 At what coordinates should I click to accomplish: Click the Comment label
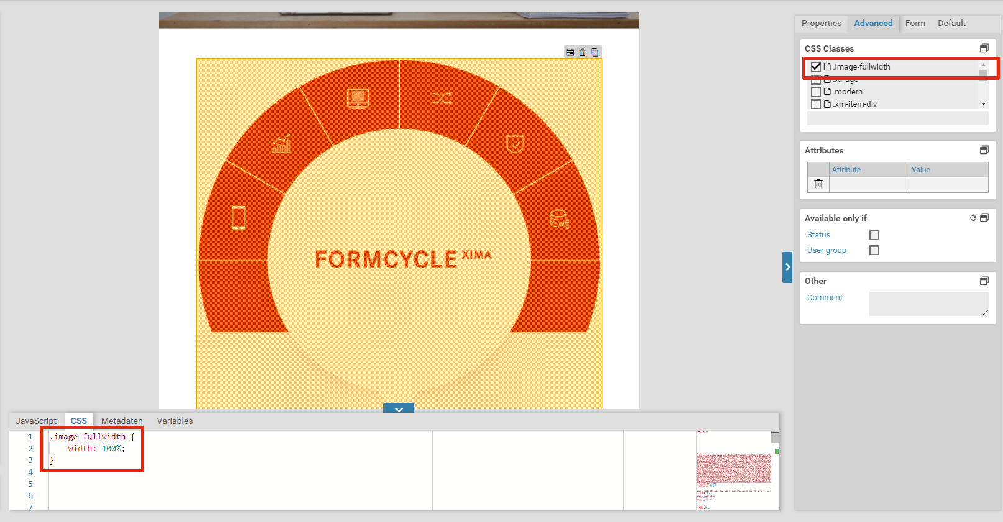(x=825, y=298)
